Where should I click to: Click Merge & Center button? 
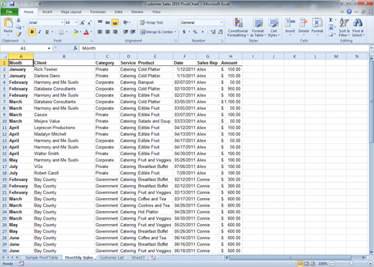pos(158,32)
